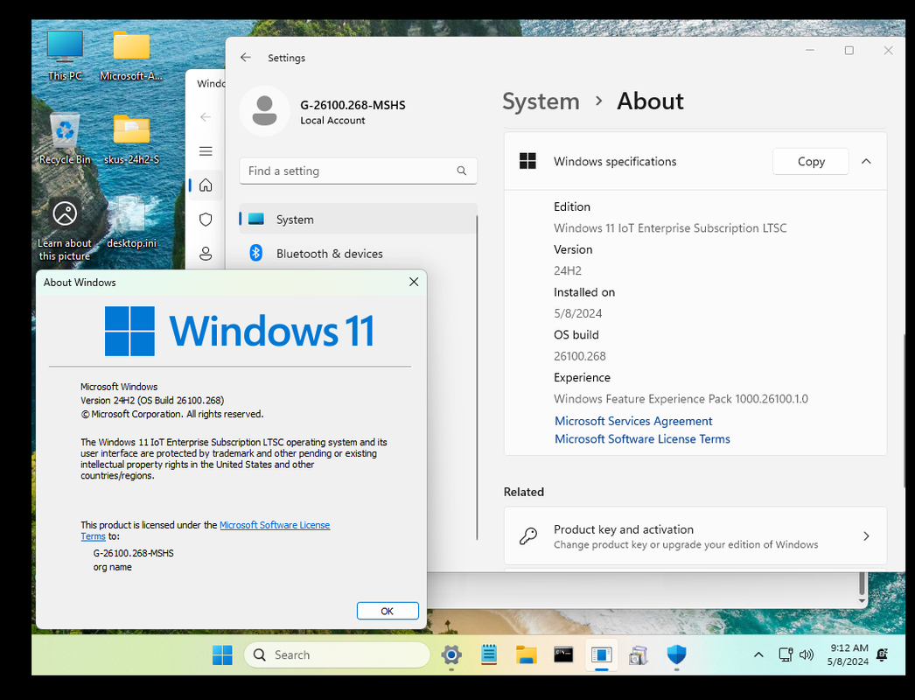Screen dimensions: 915x700
Task: Click the volume speaker tray icon
Action: [x=806, y=654]
